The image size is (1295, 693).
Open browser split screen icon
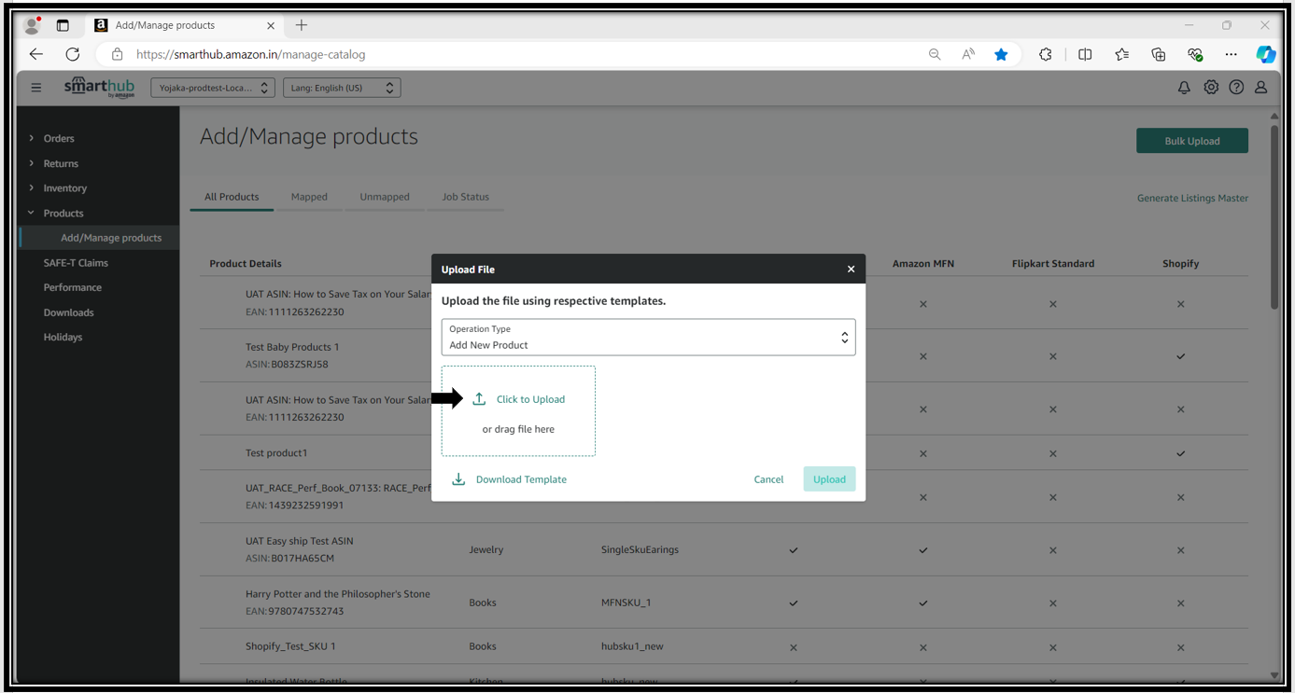pos(1085,54)
